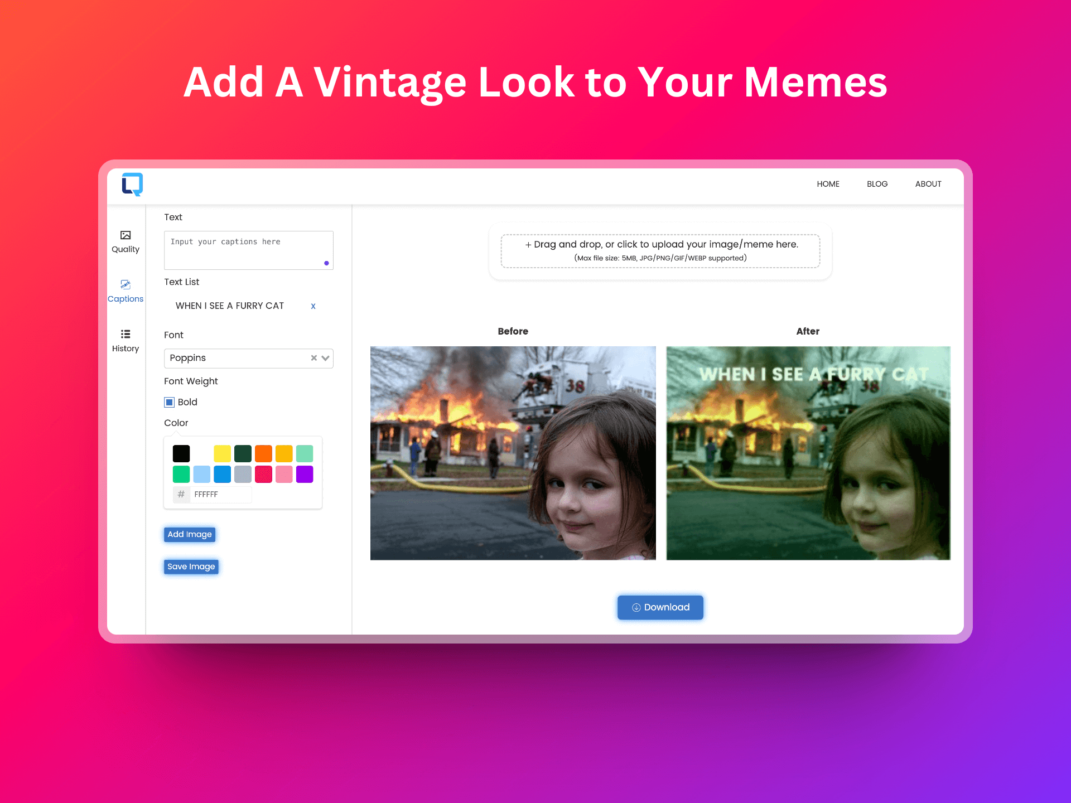Open the ABOUT page link
Screen dimensions: 1071x803
[928, 184]
